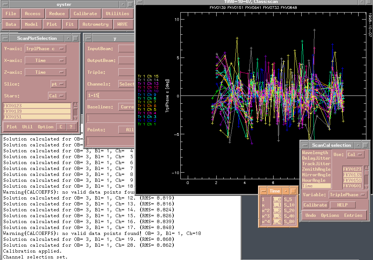373x260 pixels.
Task: Toggle FKV0139 in ScanCal star list
Action: click(352, 174)
